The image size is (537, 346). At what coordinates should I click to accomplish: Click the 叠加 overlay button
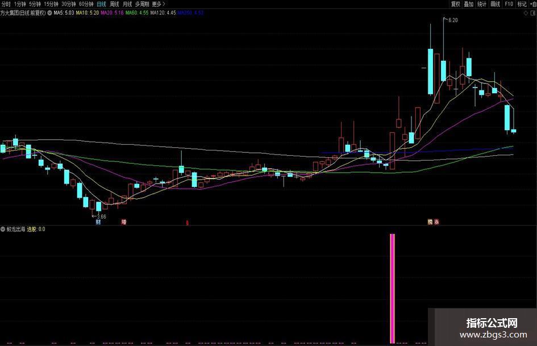[x=468, y=4]
